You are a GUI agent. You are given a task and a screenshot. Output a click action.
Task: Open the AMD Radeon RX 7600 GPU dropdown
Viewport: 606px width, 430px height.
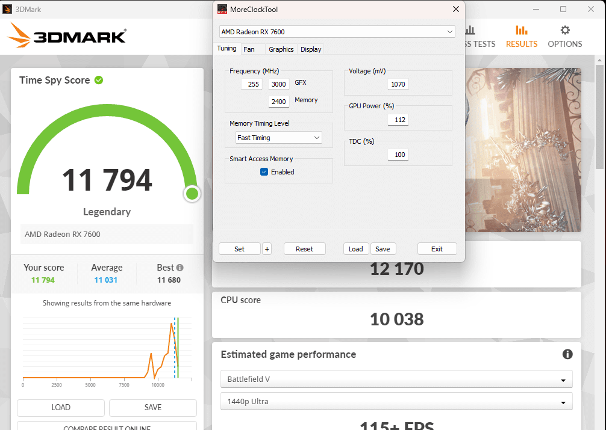coord(337,32)
